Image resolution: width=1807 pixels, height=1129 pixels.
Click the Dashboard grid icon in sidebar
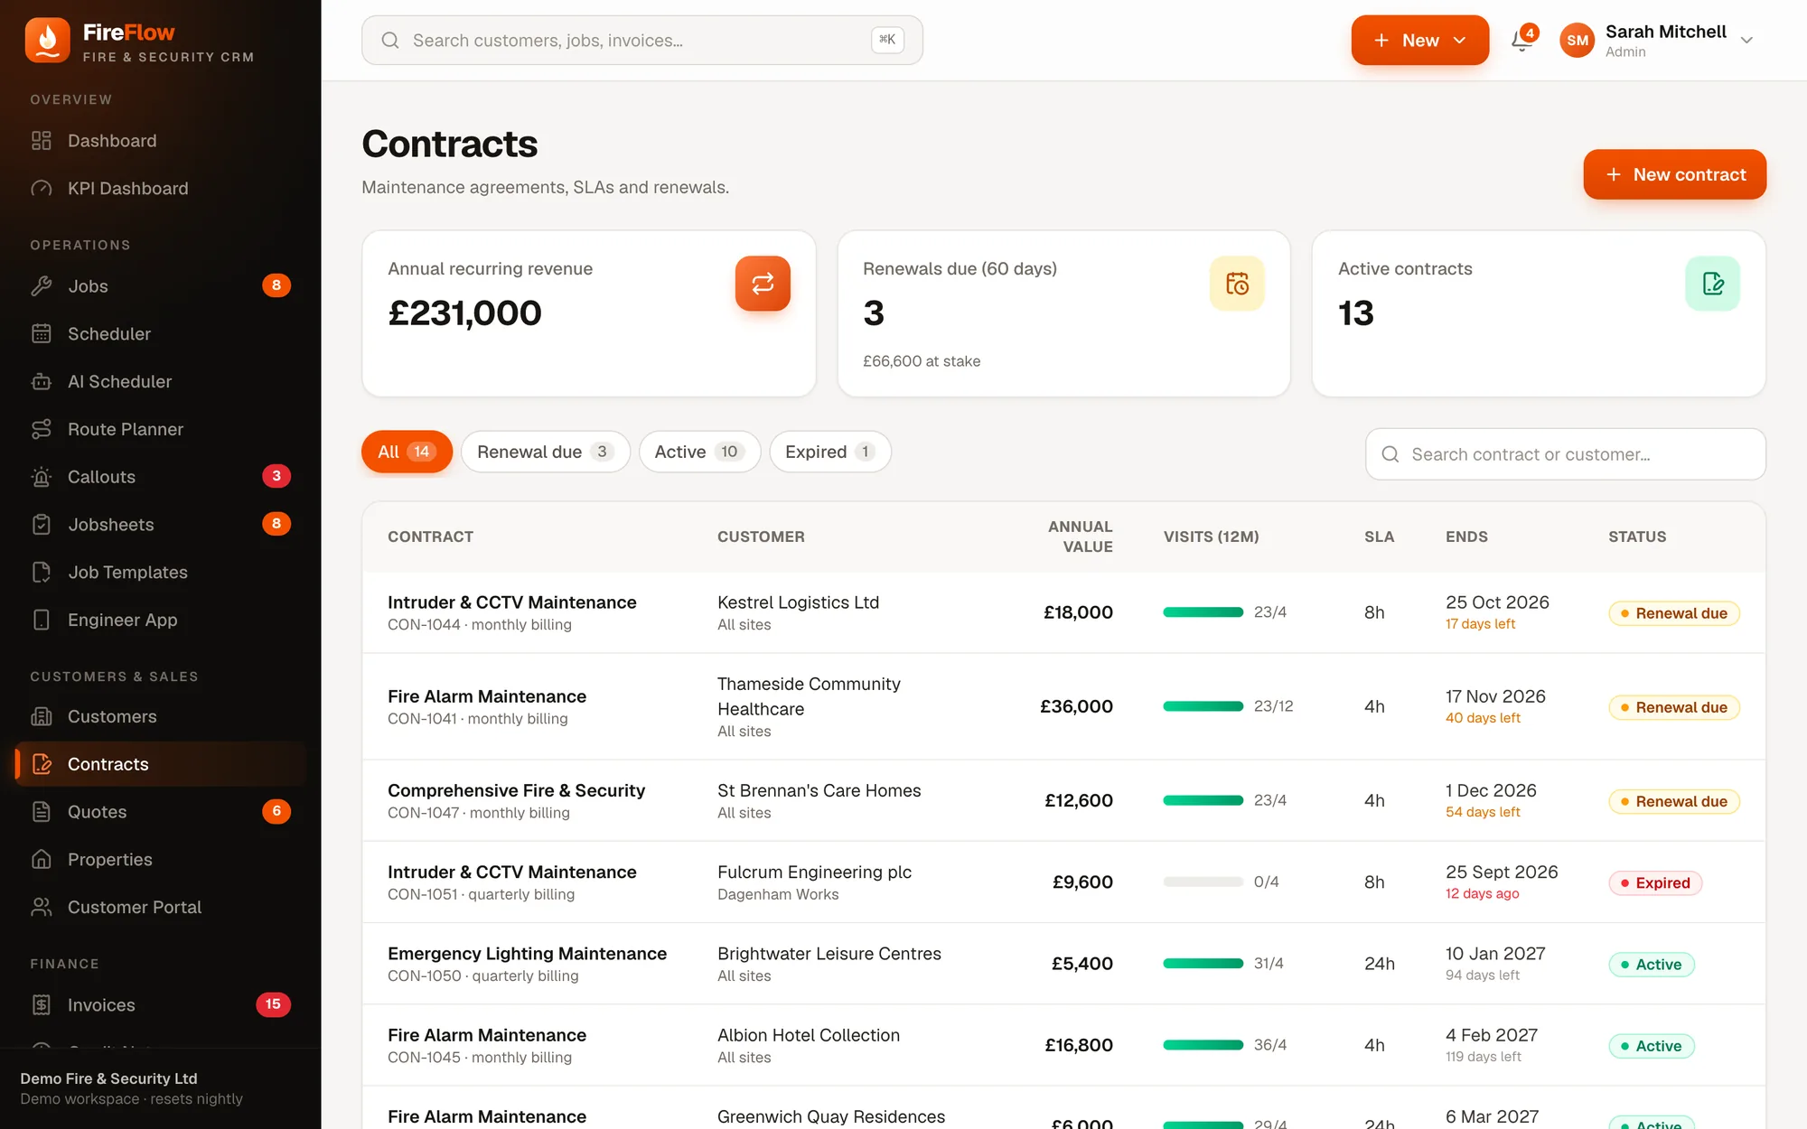coord(42,141)
